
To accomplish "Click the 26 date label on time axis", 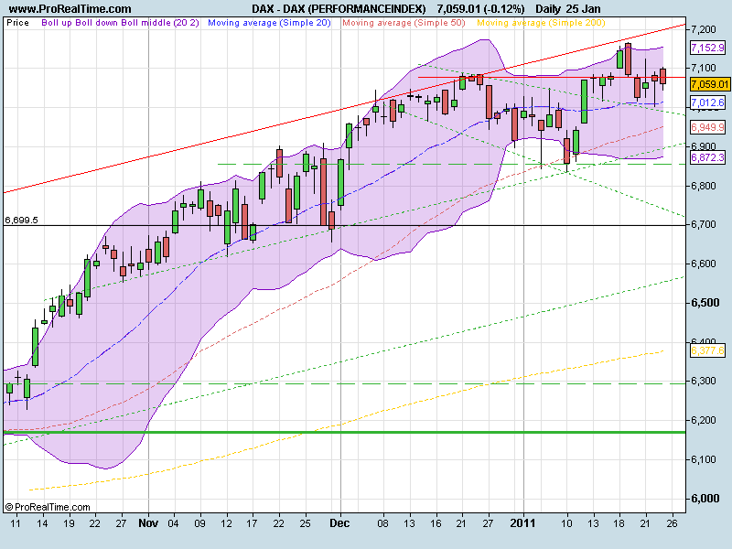I will click(672, 523).
